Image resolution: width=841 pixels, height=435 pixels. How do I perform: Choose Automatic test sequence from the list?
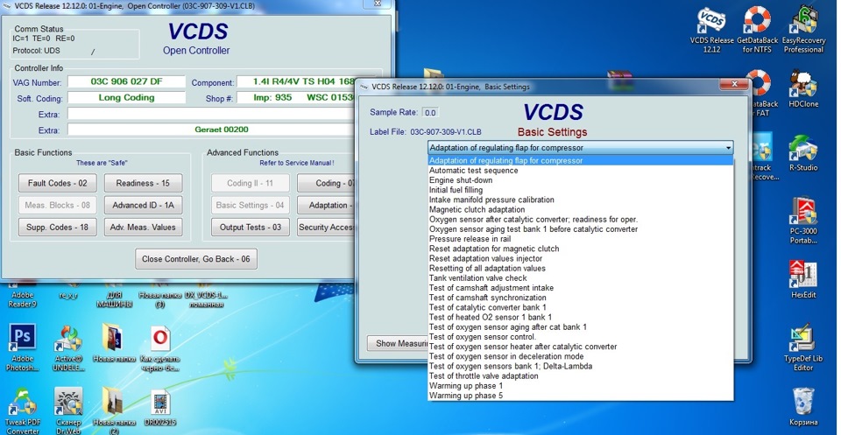580,171
